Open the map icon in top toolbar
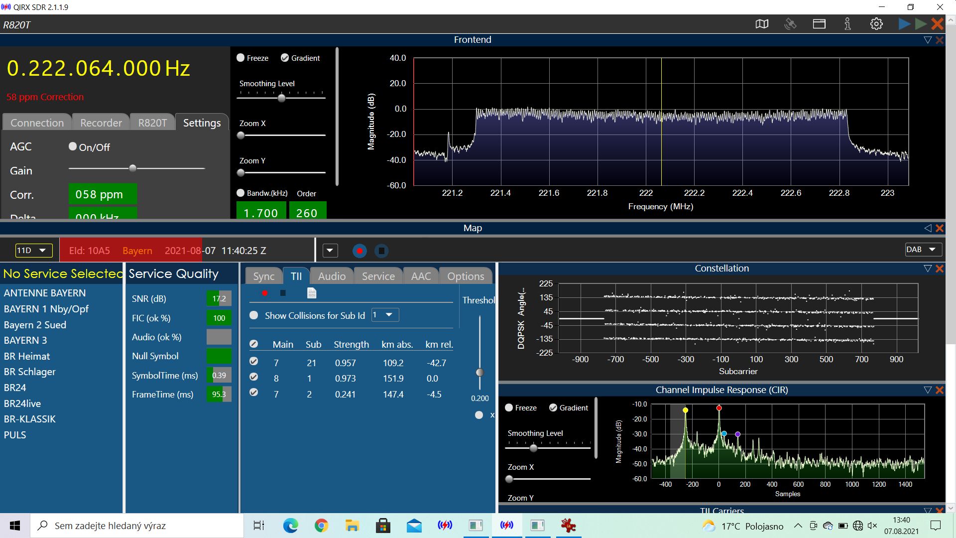Image resolution: width=956 pixels, height=538 pixels. (x=762, y=24)
